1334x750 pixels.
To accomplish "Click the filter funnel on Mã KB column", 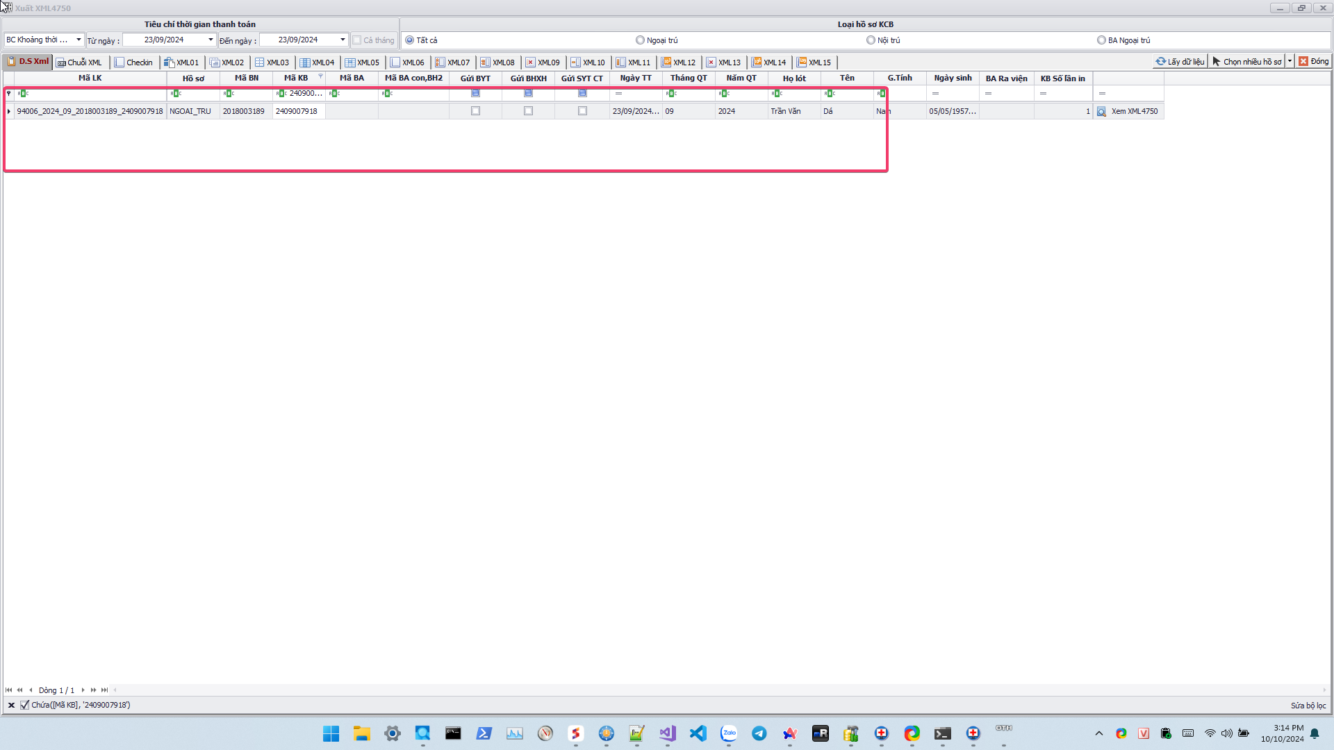I will 320,76.
